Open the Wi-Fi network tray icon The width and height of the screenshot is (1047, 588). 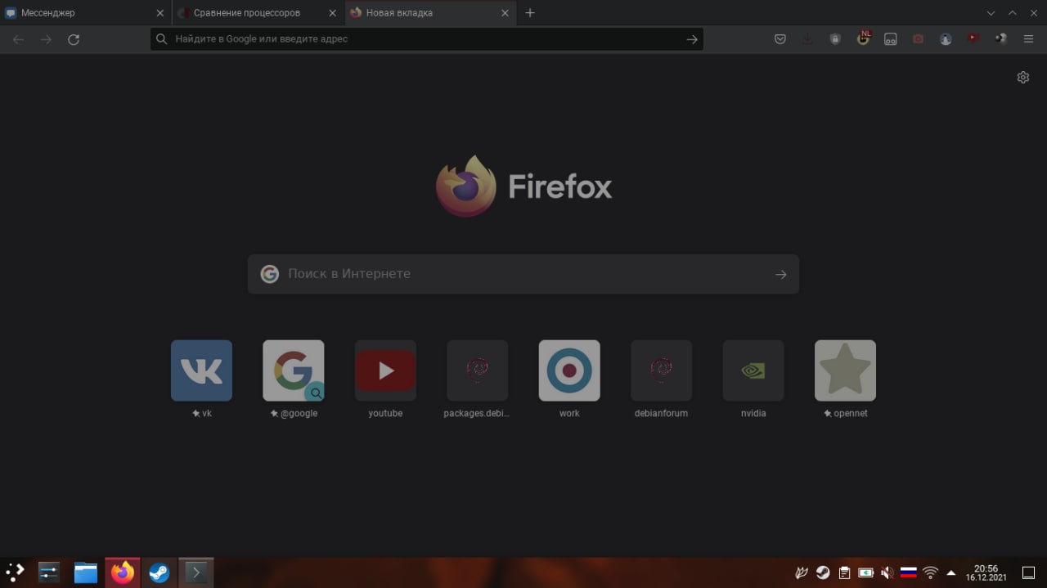(930, 572)
